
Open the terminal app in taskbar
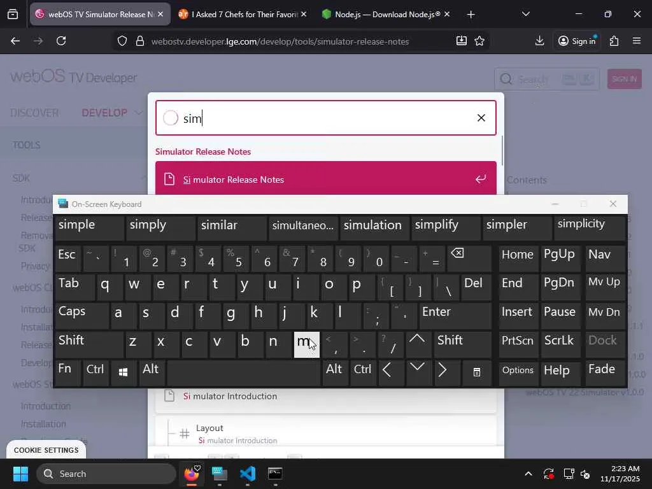275,474
